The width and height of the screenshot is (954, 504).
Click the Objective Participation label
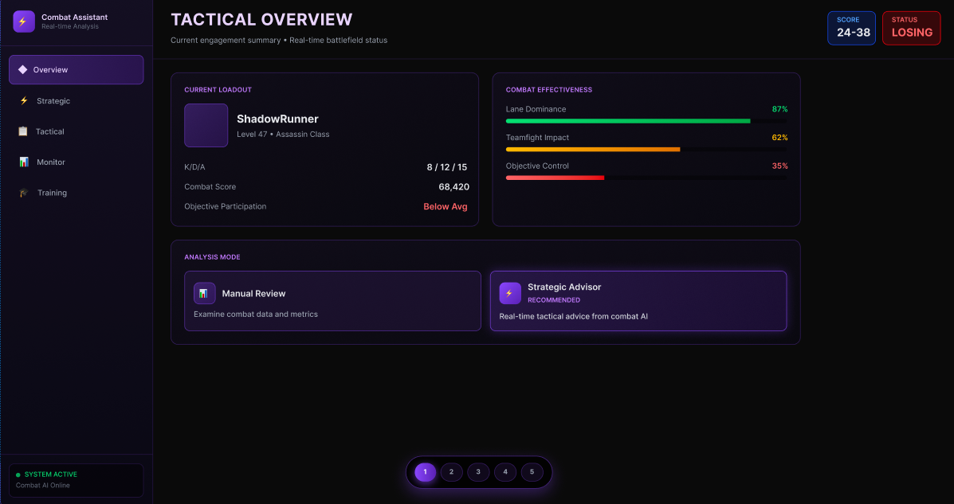point(225,207)
